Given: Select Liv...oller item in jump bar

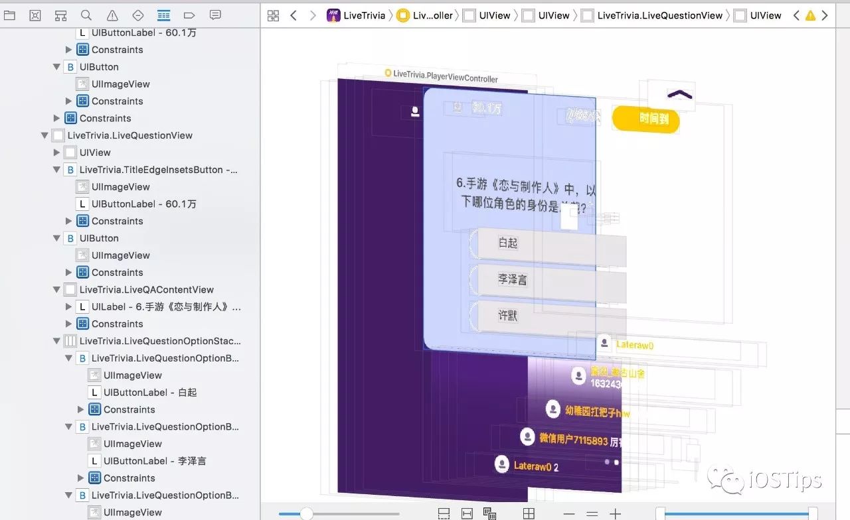Looking at the screenshot, I should point(424,15).
